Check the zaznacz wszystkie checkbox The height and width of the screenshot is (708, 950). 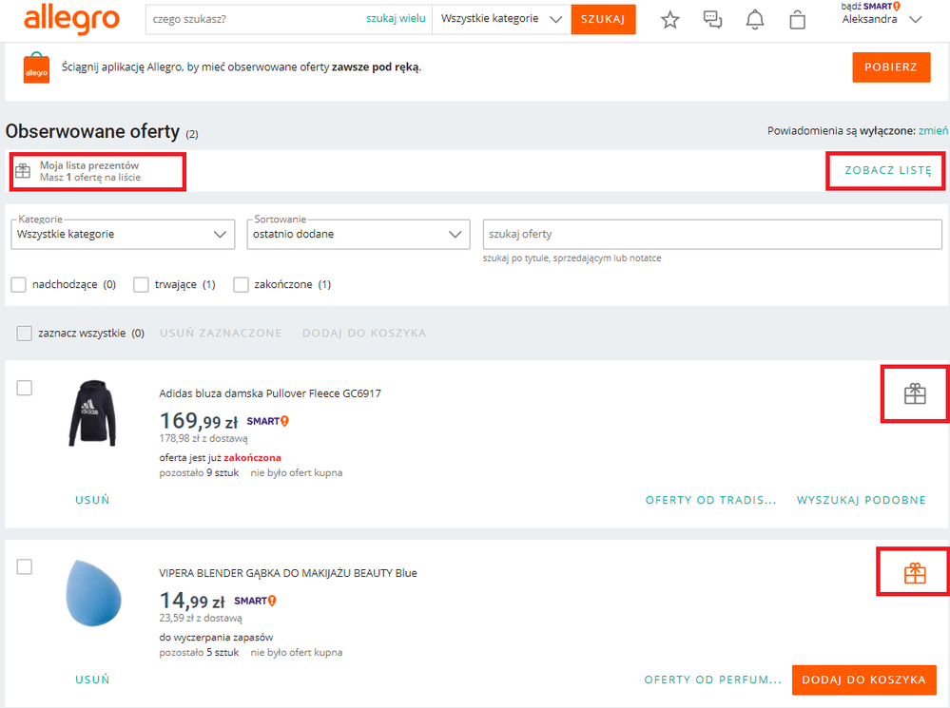(x=24, y=334)
